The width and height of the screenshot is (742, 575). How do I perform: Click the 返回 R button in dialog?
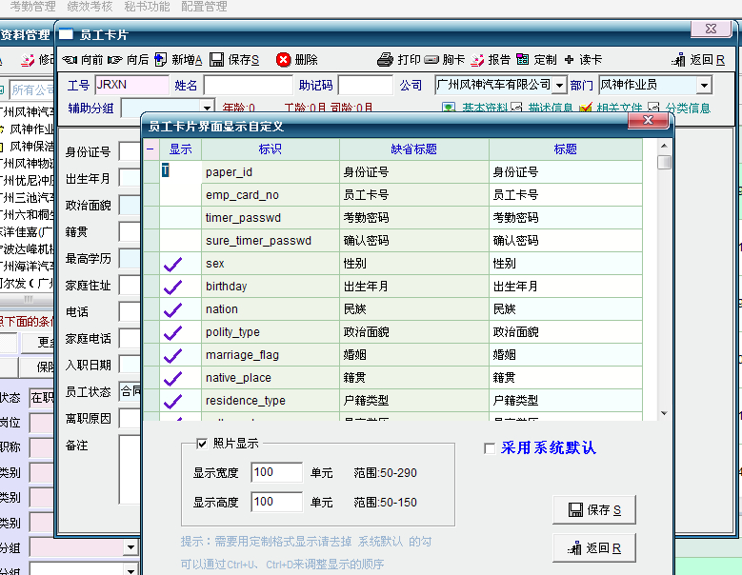(593, 548)
